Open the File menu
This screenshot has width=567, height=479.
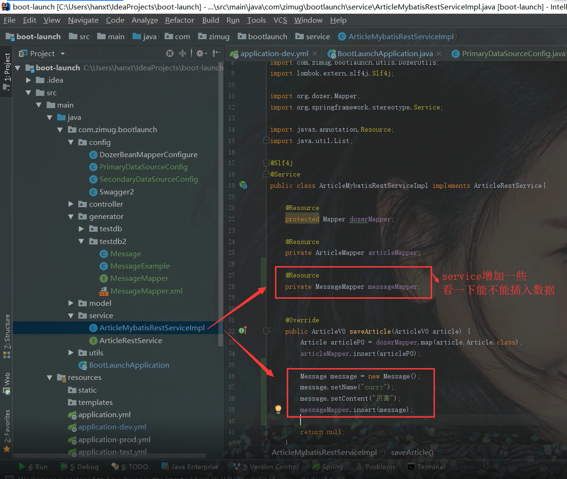[x=9, y=20]
